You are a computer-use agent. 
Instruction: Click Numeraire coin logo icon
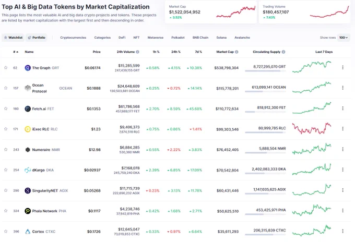[x=28, y=150]
